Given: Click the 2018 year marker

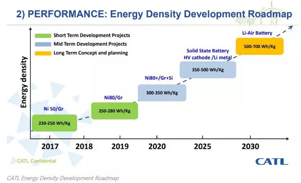Looking at the screenshot, I should coord(83,147).
